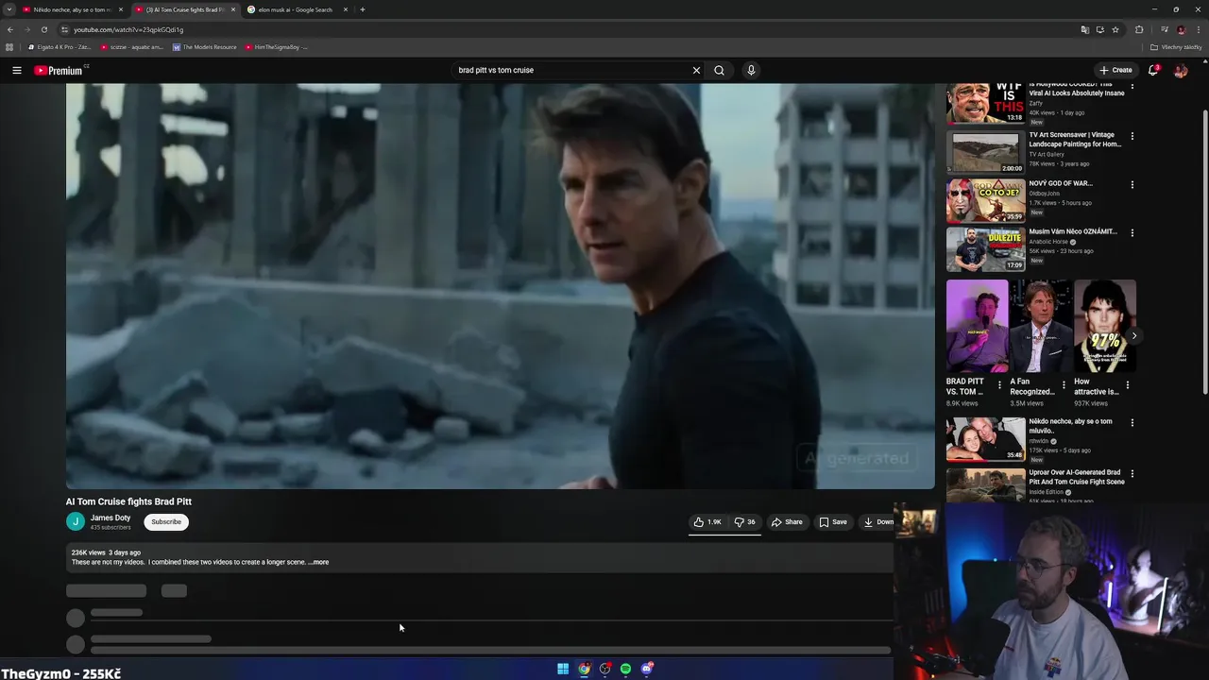Image resolution: width=1209 pixels, height=680 pixels.
Task: Open options for A Fan Recognized short
Action: [1064, 384]
